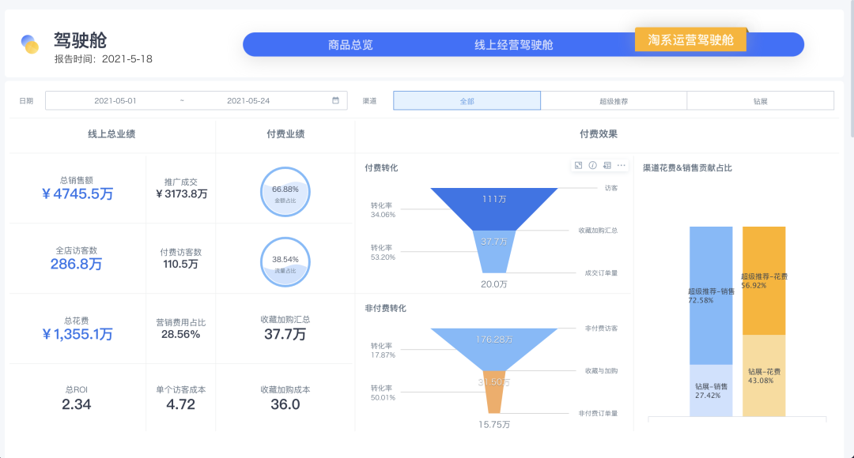Image resolution: width=854 pixels, height=458 pixels.
Task: Click the 付费转化 chart title
Action: [x=381, y=168]
